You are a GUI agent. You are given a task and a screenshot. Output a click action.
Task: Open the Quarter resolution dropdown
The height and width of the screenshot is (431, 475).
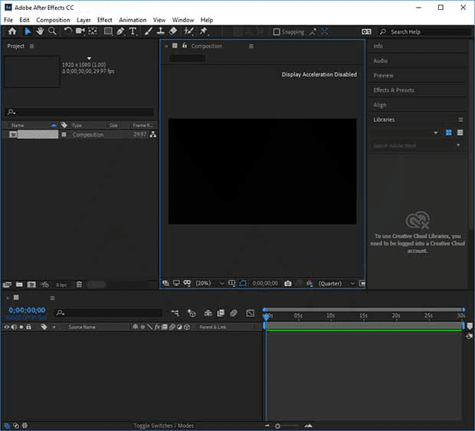336,283
